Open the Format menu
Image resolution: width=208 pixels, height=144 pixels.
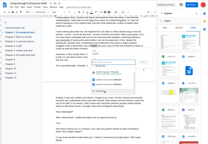(x=37, y=7)
